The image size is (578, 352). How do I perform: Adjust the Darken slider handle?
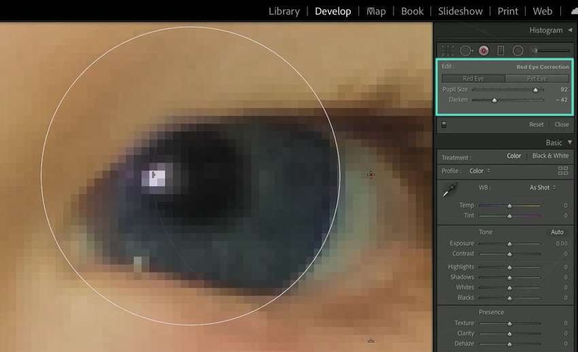tap(494, 100)
